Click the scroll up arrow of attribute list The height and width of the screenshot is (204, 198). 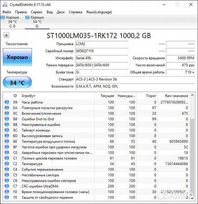pos(192,95)
